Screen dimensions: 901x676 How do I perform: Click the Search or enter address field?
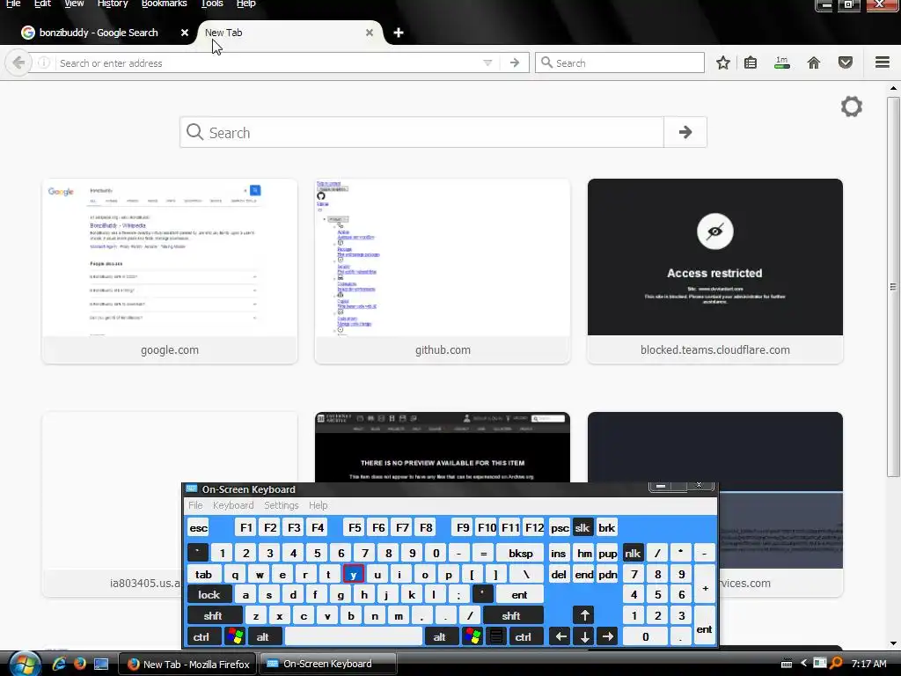(270, 62)
